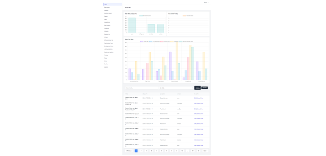Toggle the blue legend swatch in Tasks Per User chart
Viewport: 326px width, 156px height.
click(151, 41)
